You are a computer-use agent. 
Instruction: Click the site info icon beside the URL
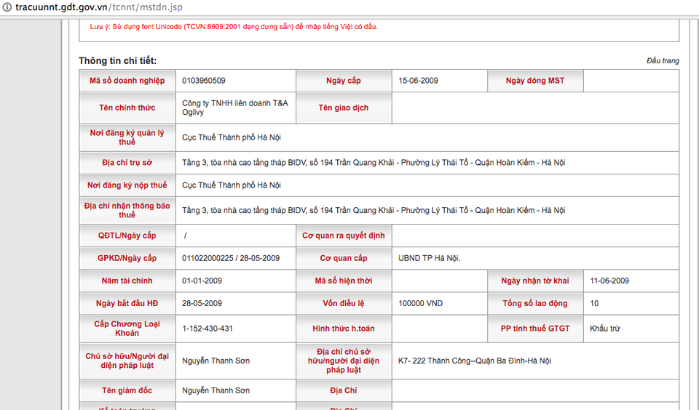click(x=7, y=6)
